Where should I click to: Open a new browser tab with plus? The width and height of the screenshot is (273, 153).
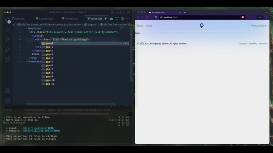point(185,12)
